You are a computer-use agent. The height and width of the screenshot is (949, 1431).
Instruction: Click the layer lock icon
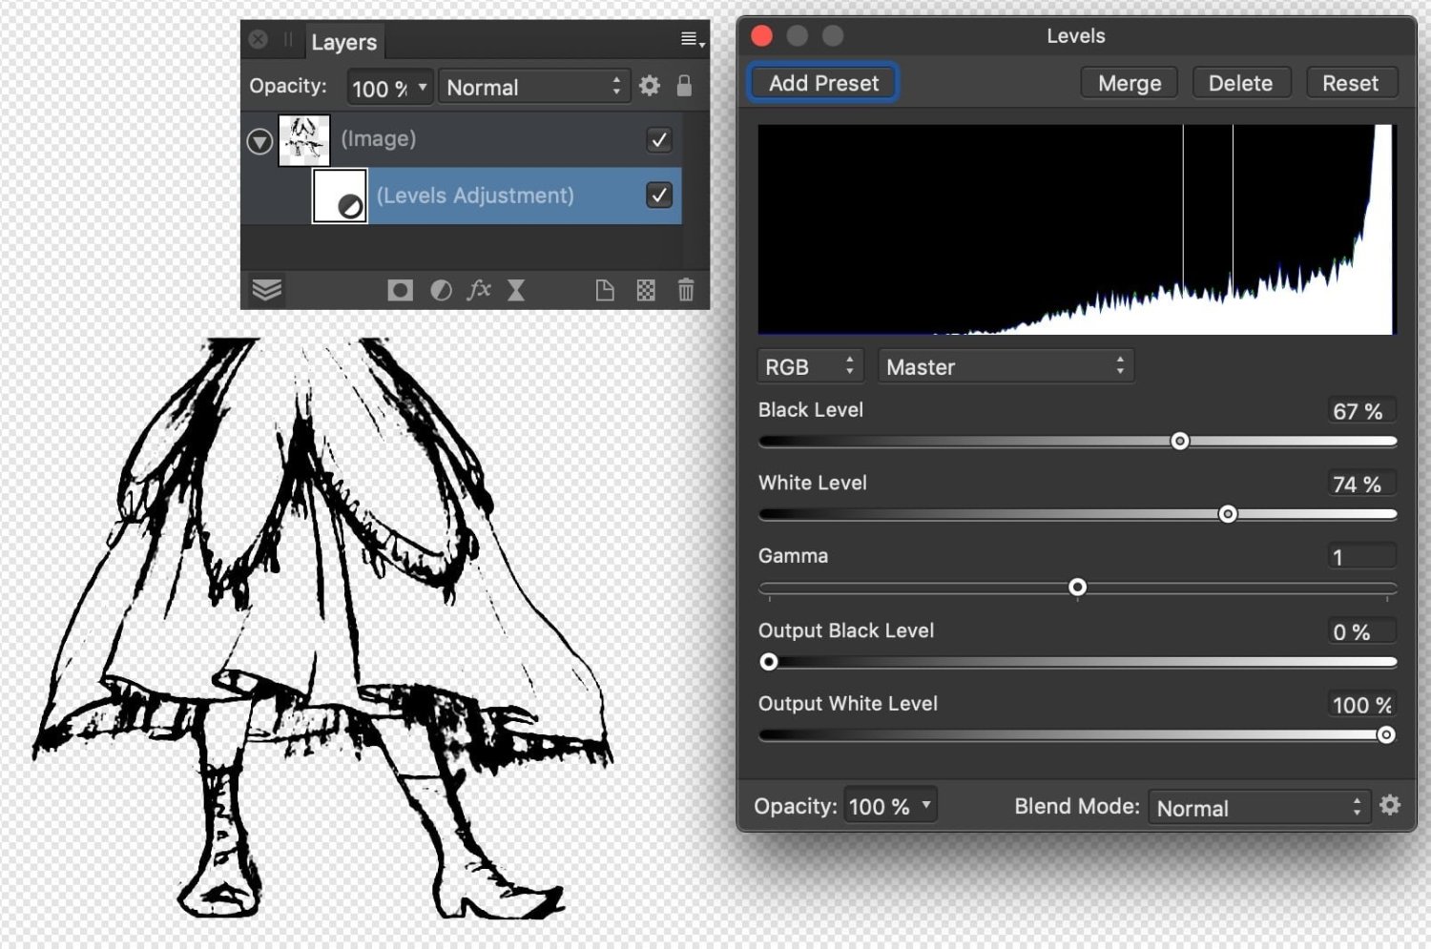[684, 86]
